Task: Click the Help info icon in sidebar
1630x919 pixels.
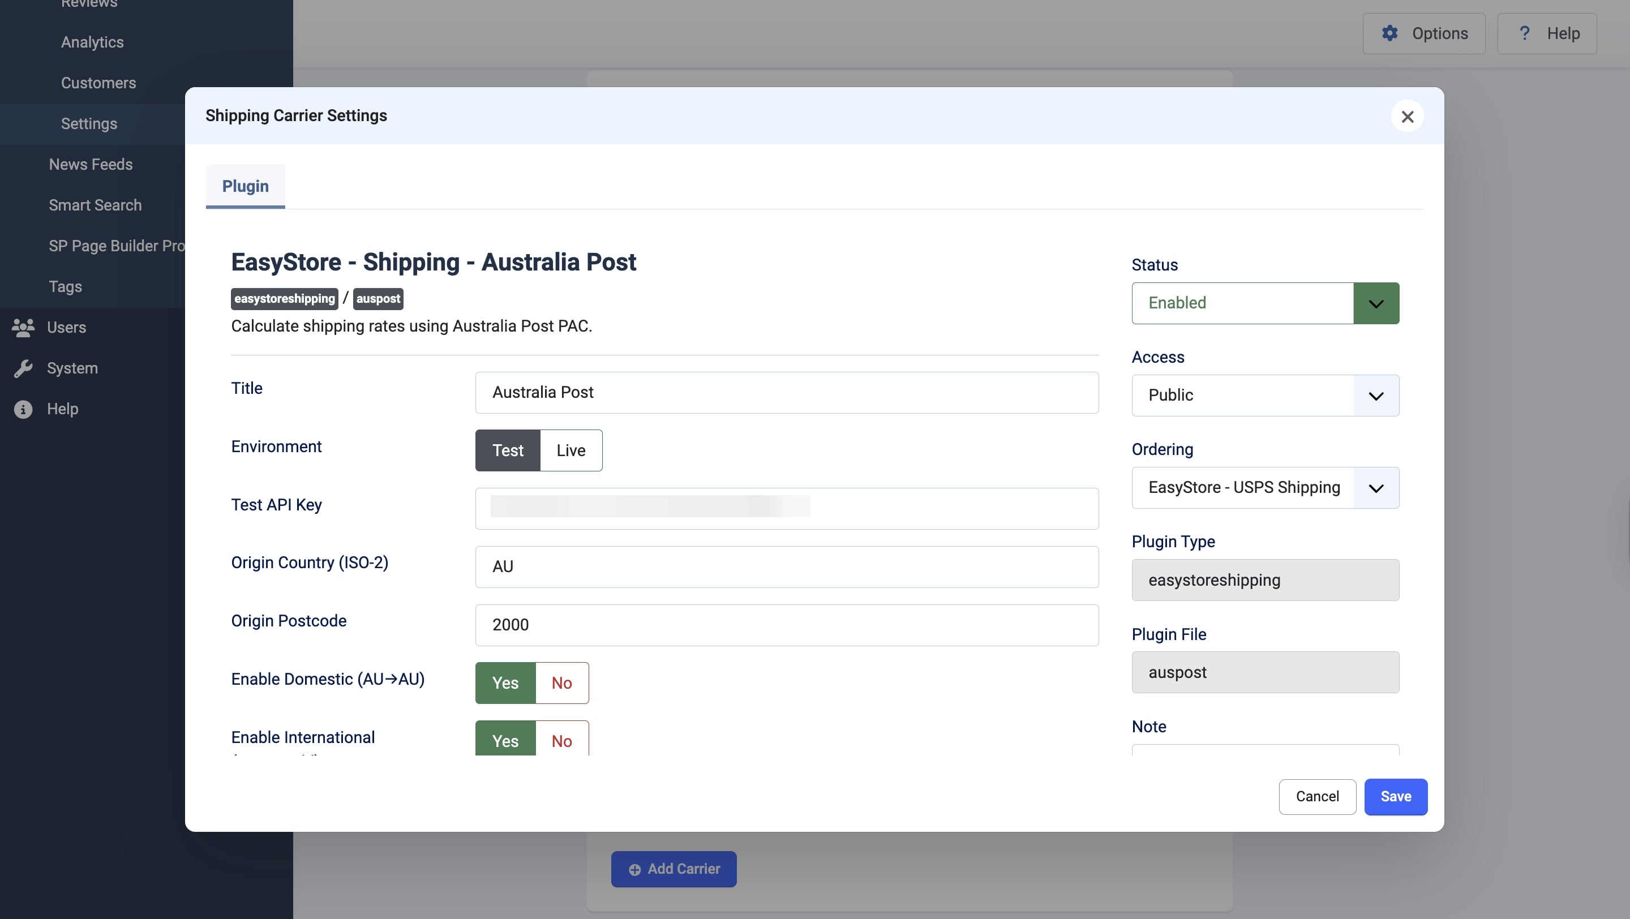Action: point(23,409)
